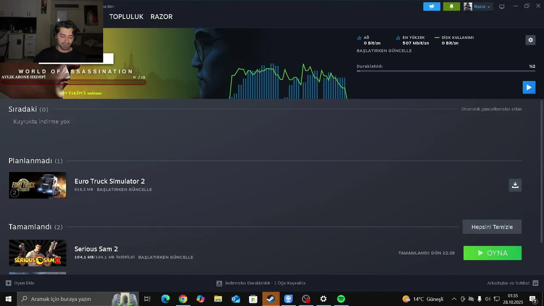Open the TOPLULUK tab

point(126,17)
